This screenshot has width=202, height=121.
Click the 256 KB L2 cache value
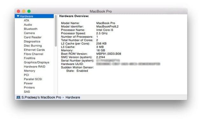click(101, 43)
